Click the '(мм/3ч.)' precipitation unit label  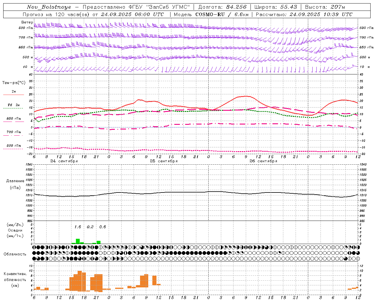(x=15, y=225)
